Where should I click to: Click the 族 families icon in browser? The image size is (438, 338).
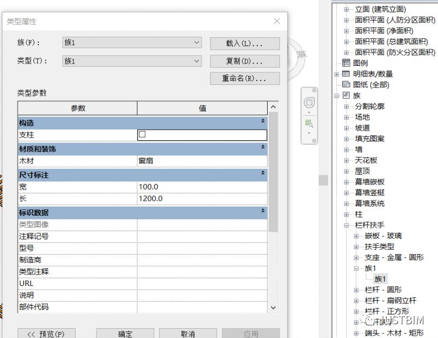pos(346,95)
